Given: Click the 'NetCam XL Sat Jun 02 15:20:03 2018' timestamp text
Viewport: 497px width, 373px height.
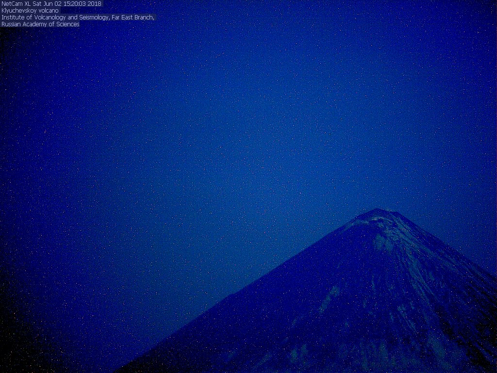Looking at the screenshot, I should tap(51, 4).
